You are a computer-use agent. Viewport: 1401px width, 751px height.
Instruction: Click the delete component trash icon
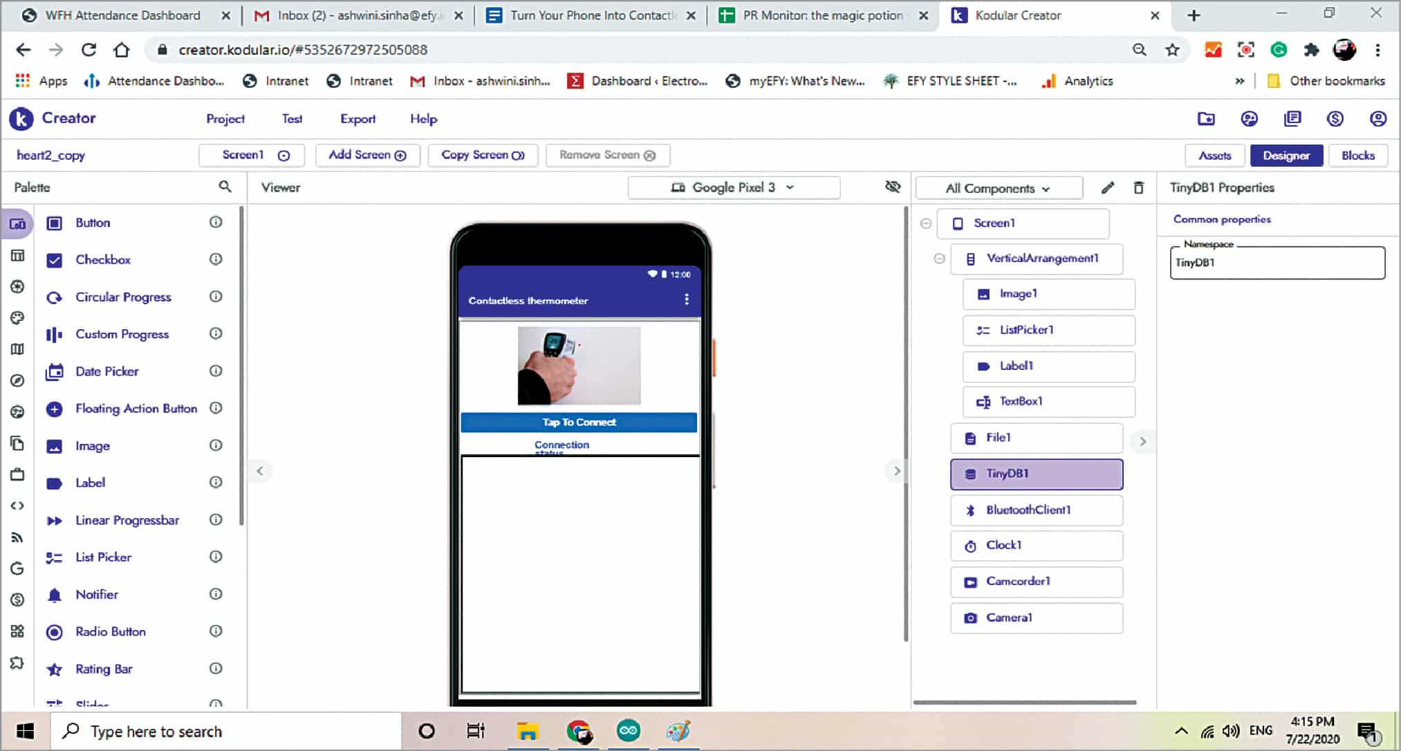[1138, 187]
